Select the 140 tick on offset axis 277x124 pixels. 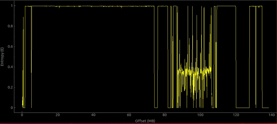[271, 115]
